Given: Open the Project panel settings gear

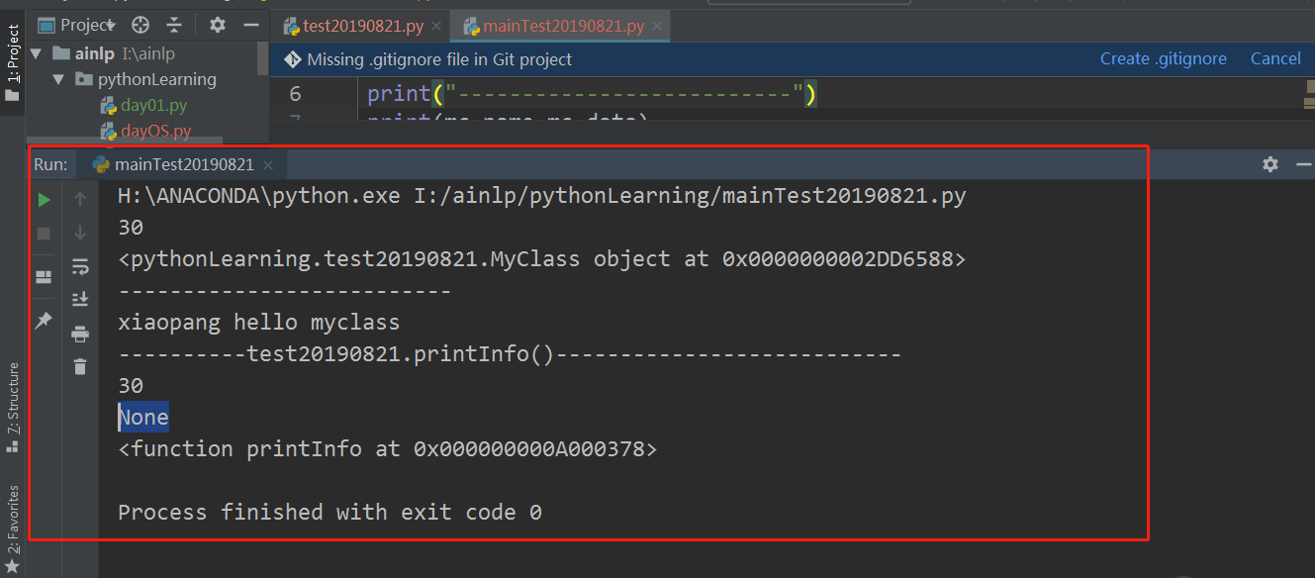Looking at the screenshot, I should 216,24.
